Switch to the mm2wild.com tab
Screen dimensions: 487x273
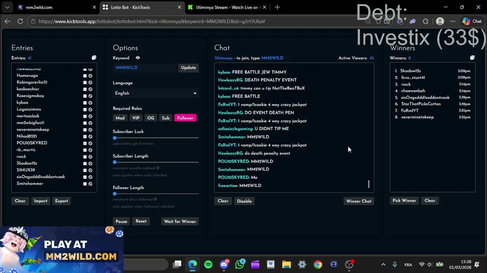click(56, 7)
